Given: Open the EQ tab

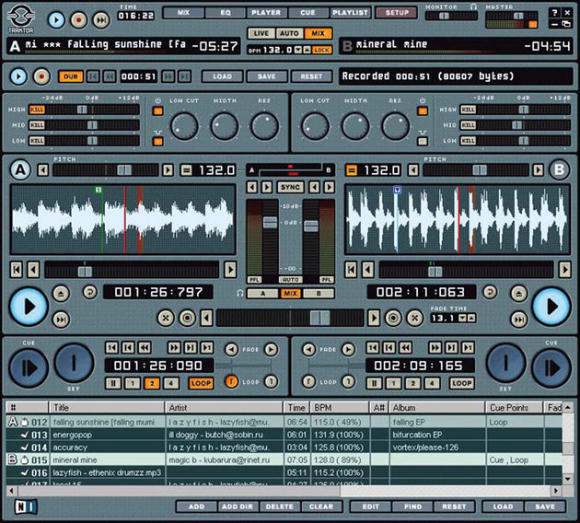Looking at the screenshot, I should click(x=226, y=12).
